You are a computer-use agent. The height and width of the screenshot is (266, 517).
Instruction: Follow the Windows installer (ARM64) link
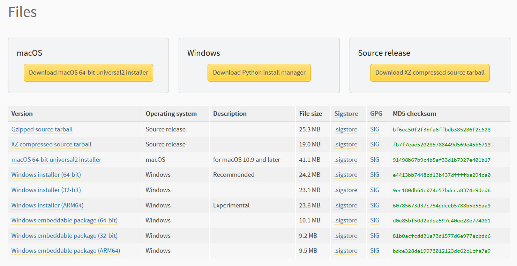point(47,205)
